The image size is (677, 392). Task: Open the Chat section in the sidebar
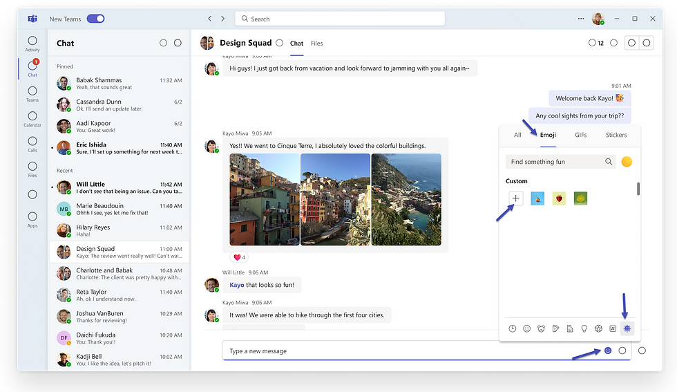pyautogui.click(x=32, y=68)
